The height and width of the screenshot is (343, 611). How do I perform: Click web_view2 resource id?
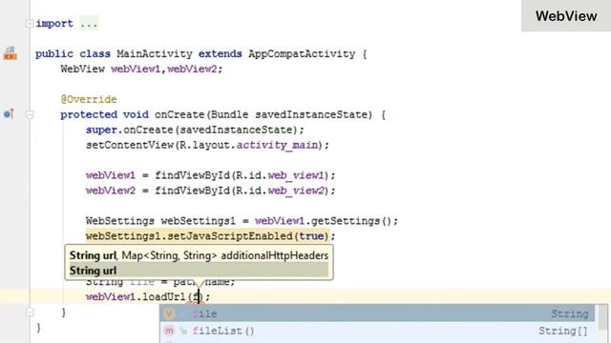(296, 191)
